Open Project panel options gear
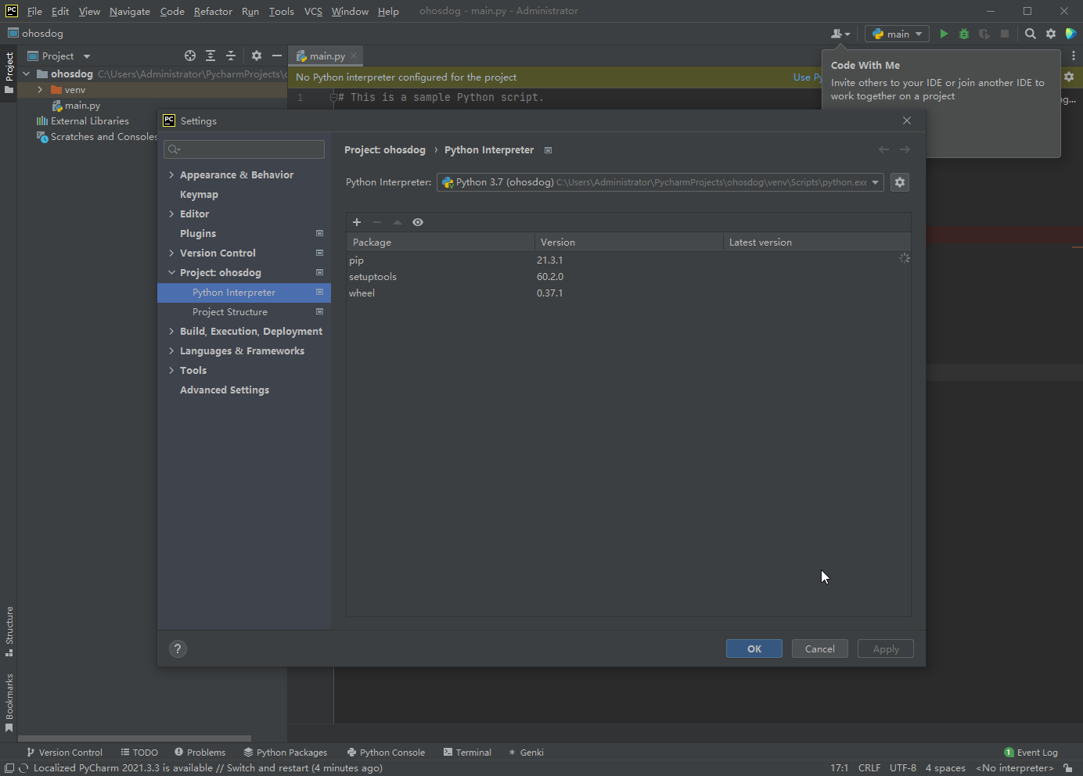This screenshot has height=776, width=1083. [x=257, y=56]
